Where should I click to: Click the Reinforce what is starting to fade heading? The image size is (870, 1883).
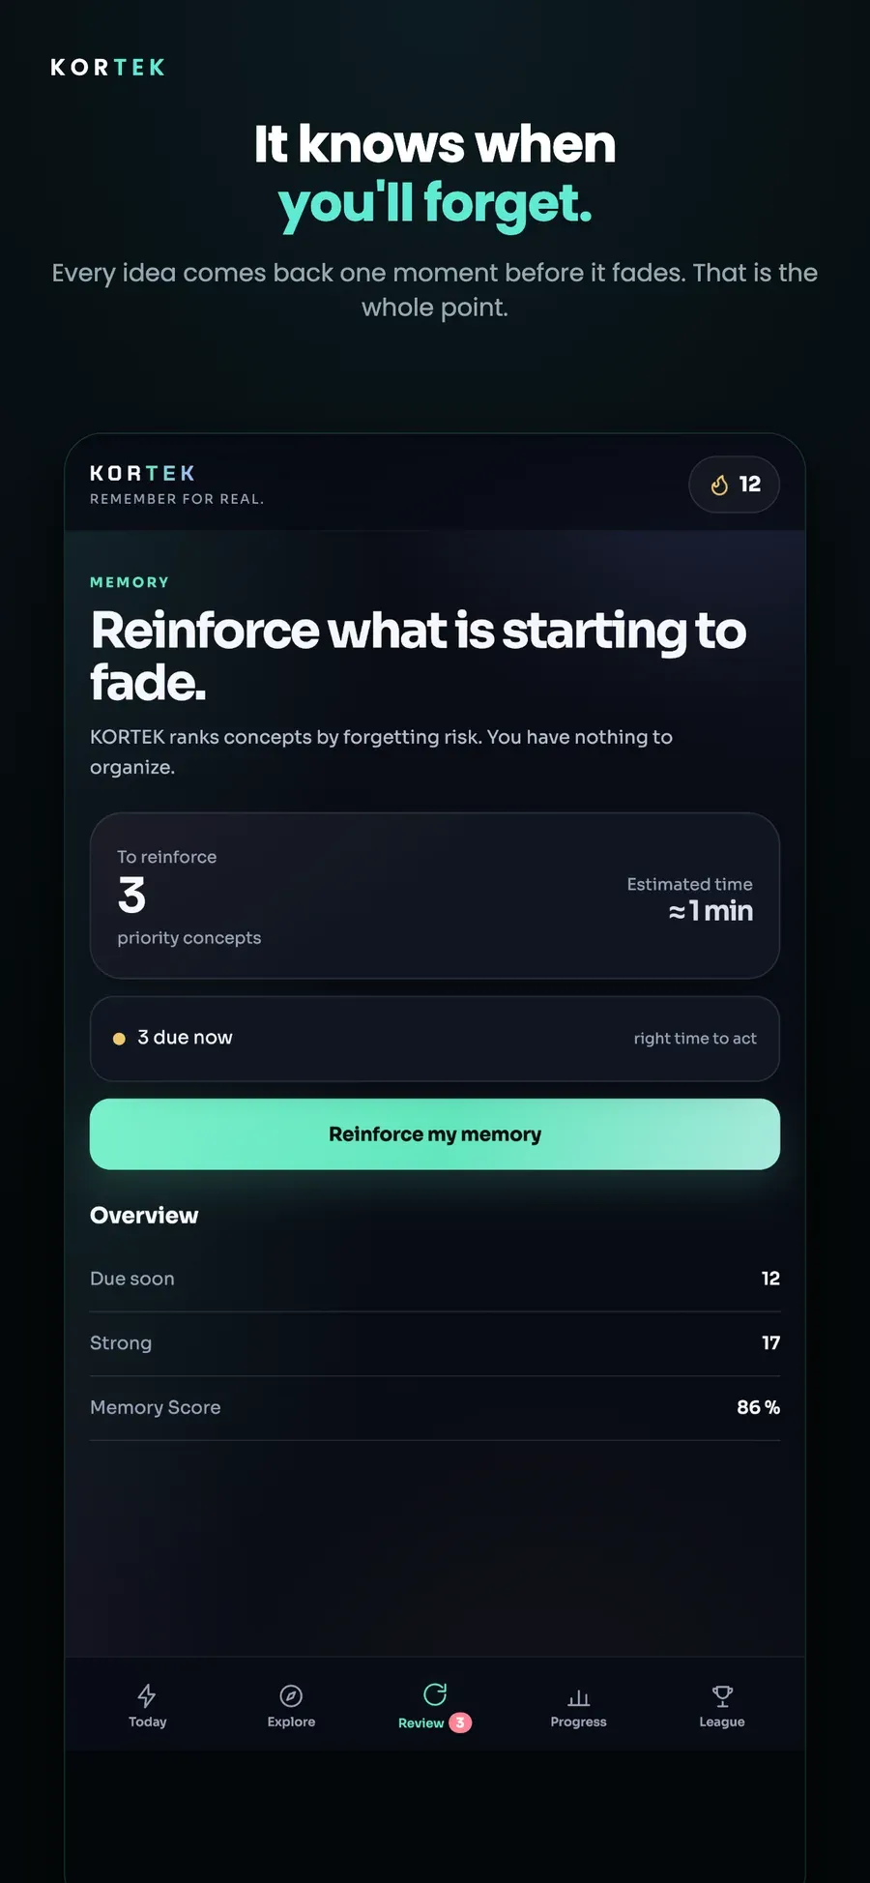pos(419,657)
